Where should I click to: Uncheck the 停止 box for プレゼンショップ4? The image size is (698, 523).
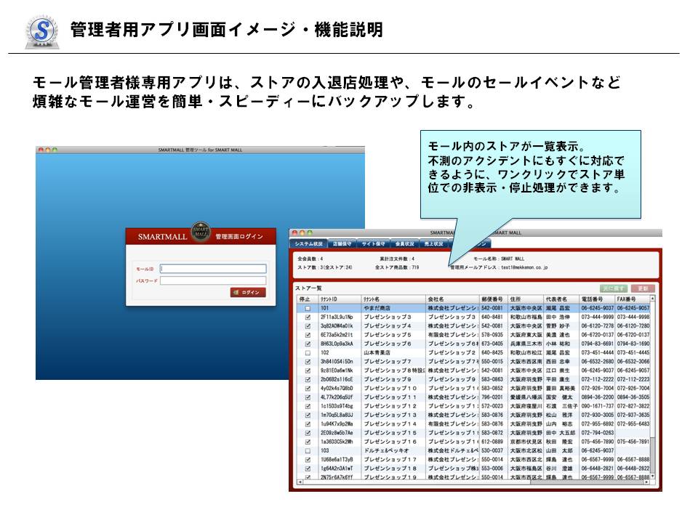point(308,326)
